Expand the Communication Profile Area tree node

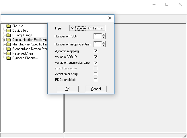pyautogui.click(x=3, y=40)
